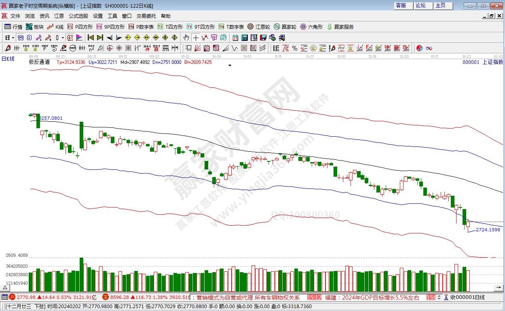Open the 公式选股 menu

click(x=78, y=16)
